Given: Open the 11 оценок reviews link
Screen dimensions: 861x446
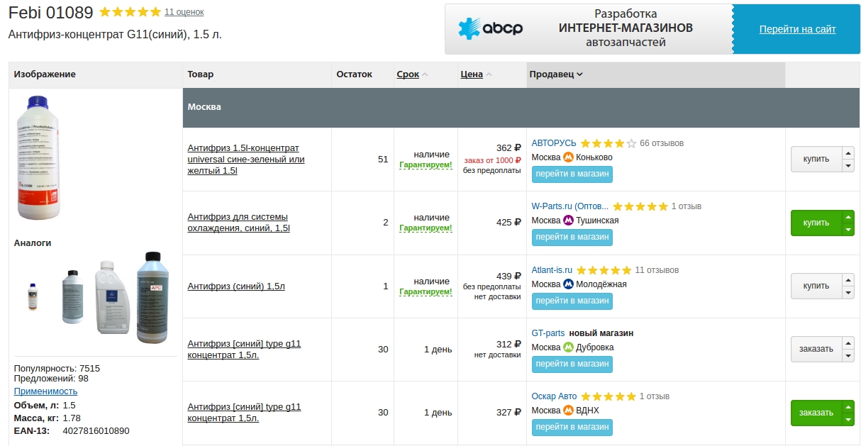Looking at the screenshot, I should pos(184,12).
